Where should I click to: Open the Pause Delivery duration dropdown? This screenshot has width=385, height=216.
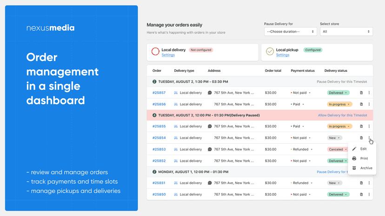click(x=291, y=32)
